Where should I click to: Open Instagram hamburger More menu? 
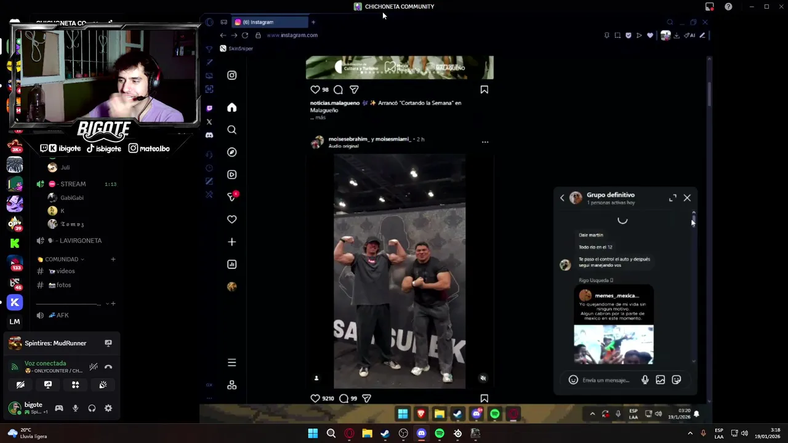click(x=231, y=362)
